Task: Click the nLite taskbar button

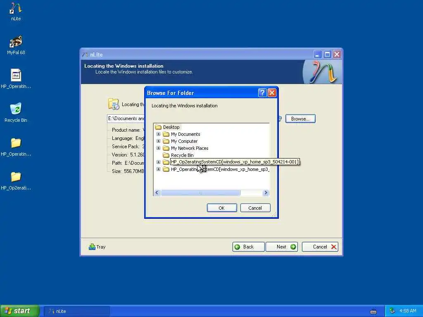Action: click(x=77, y=311)
